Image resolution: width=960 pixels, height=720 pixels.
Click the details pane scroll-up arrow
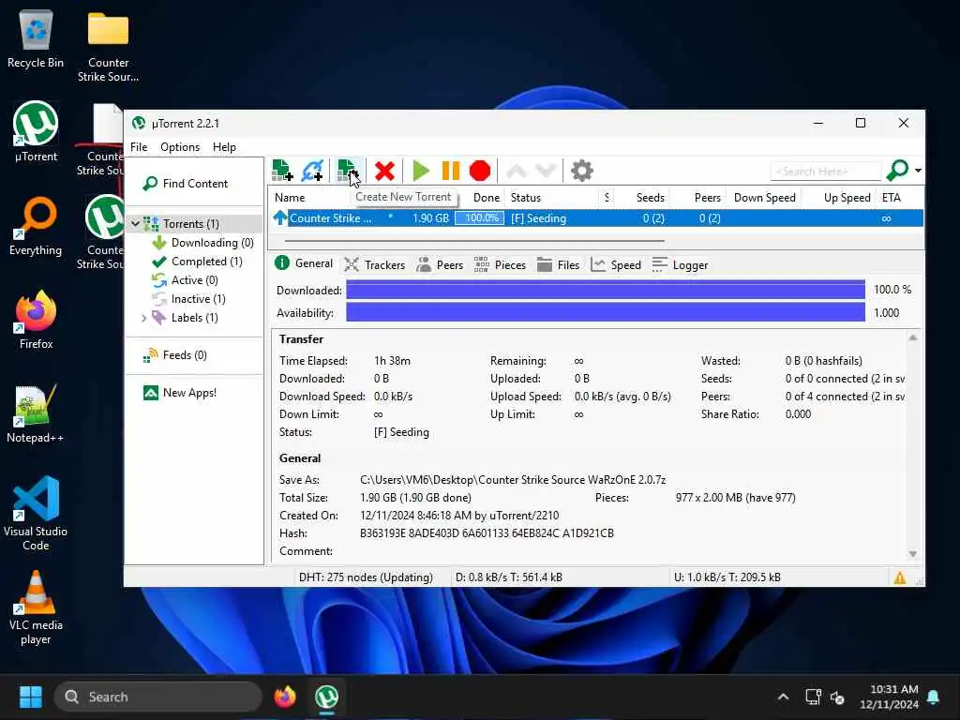pos(913,337)
